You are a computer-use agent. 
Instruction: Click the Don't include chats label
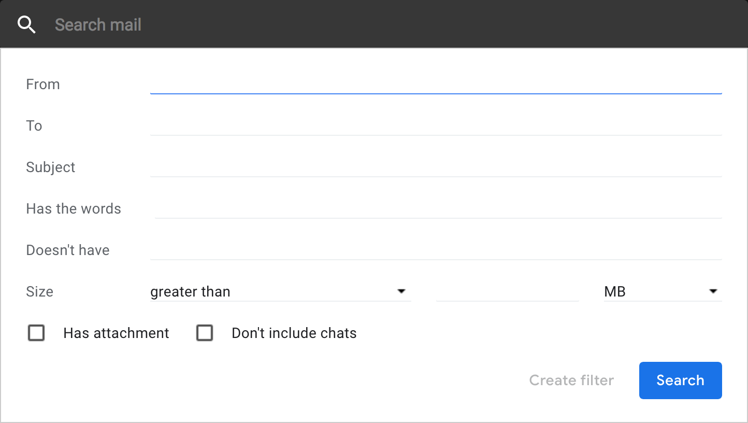294,333
